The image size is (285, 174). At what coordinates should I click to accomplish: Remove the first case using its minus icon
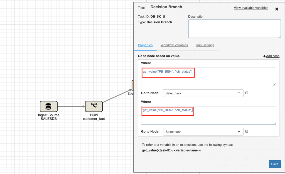tap(247, 93)
